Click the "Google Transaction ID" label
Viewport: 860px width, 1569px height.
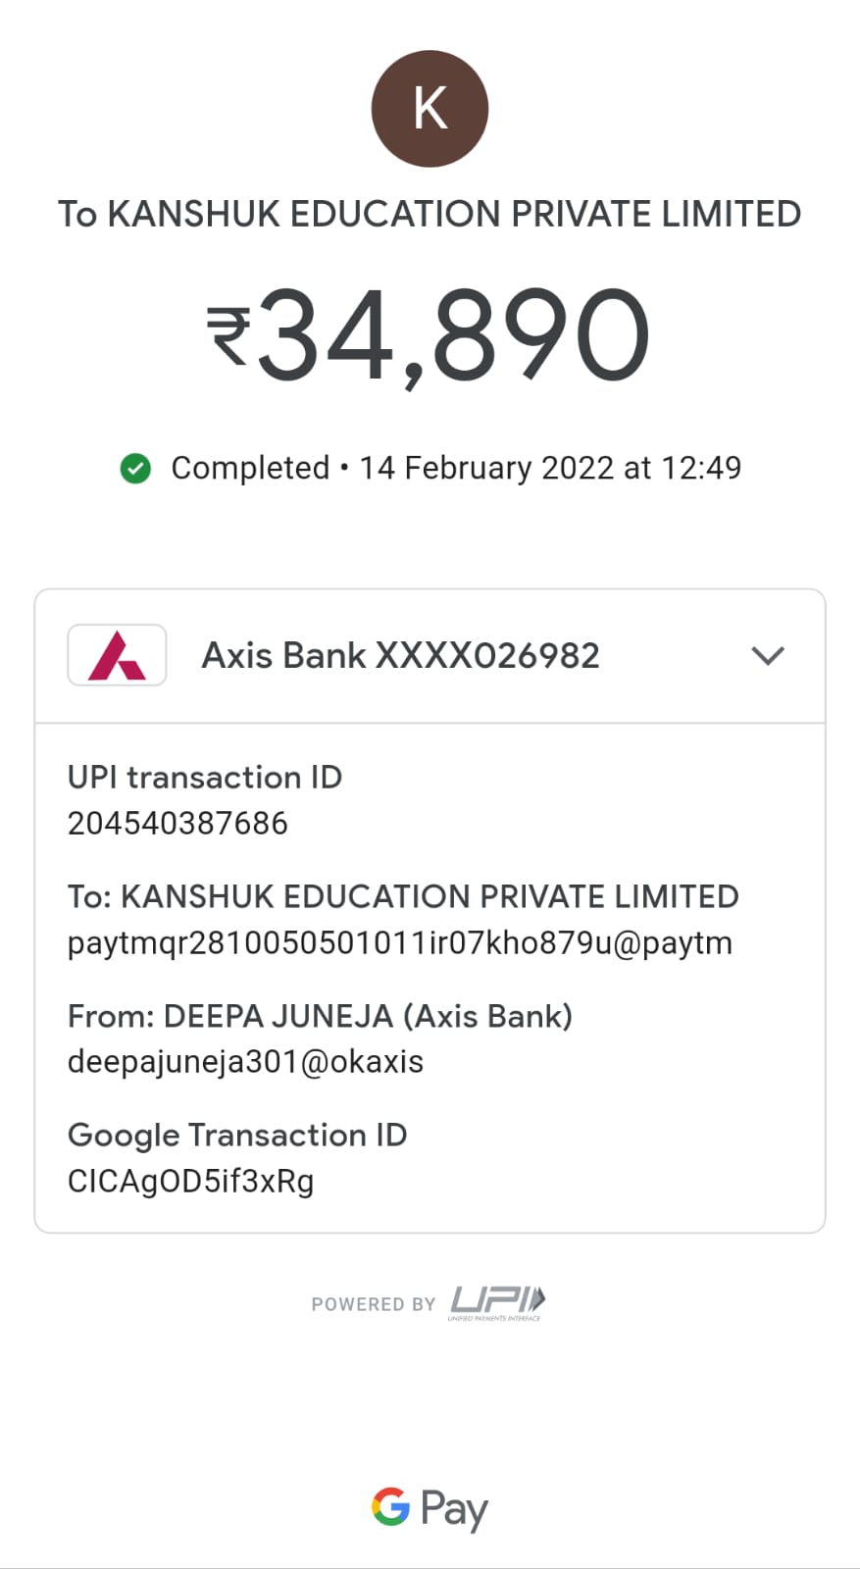coord(236,1135)
